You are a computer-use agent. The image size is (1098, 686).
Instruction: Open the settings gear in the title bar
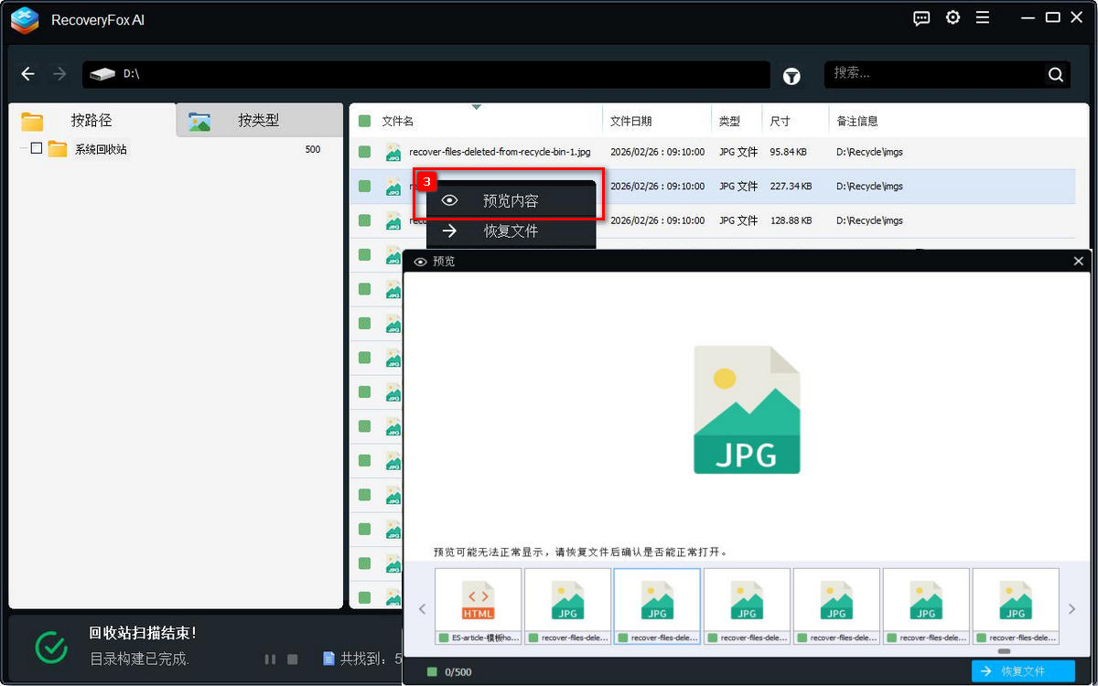[953, 16]
